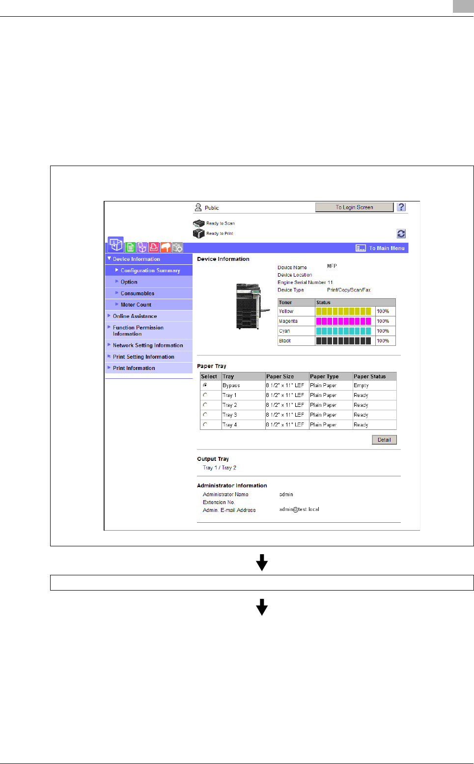This screenshot has height=764, width=474.
Task: Click the Ready to Scan scanner icon
Action: pos(198,223)
